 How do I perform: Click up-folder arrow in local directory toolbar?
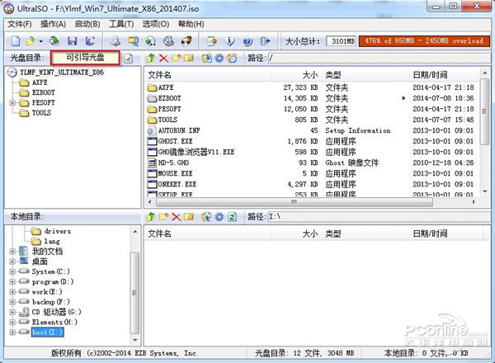[x=150, y=216]
